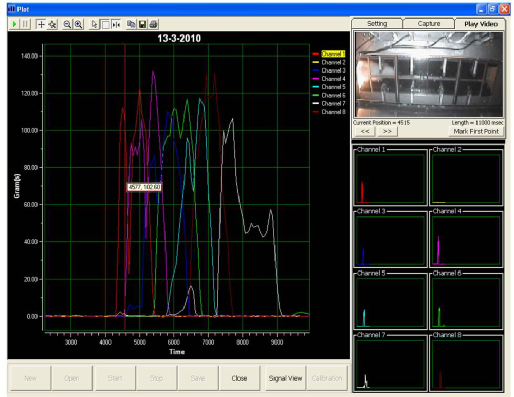Click the Mark First Point button
The height and width of the screenshot is (397, 514).
pos(476,131)
